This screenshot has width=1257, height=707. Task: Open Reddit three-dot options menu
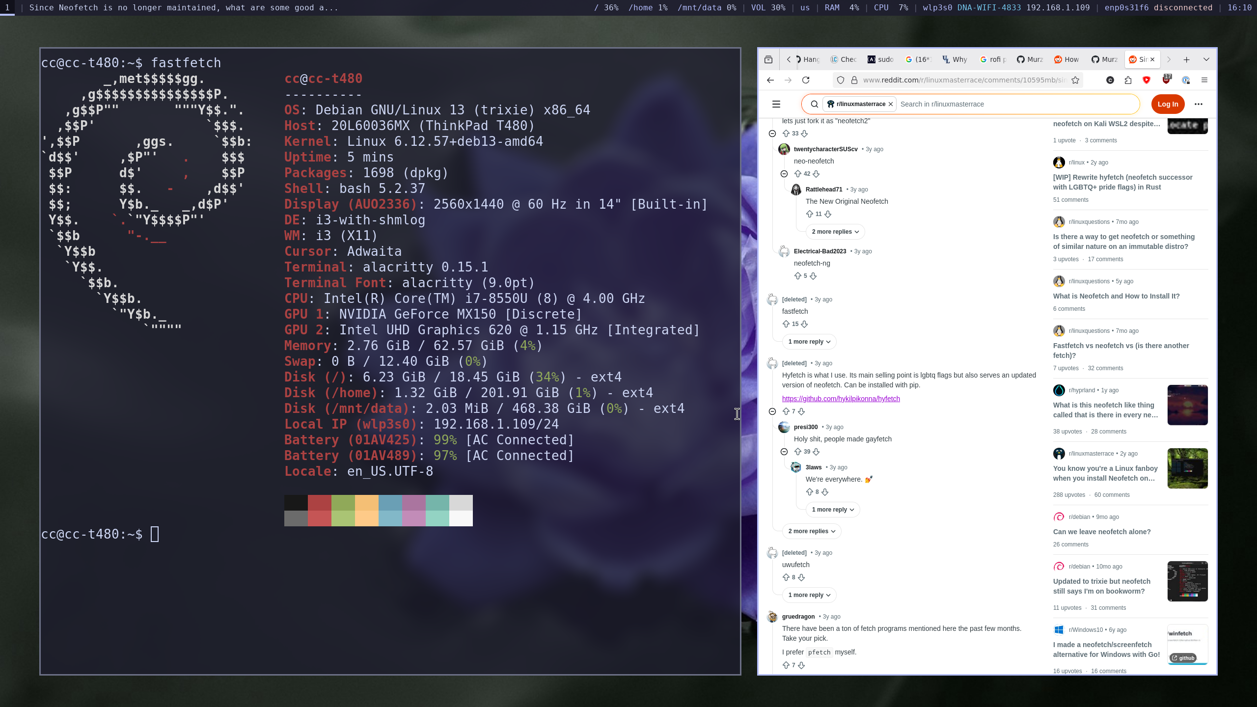click(1199, 104)
